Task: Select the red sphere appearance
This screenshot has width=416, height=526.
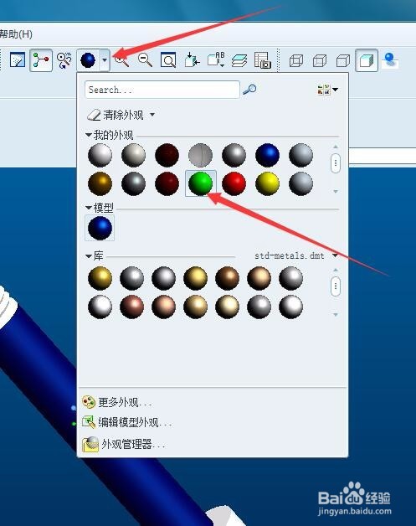Action: pos(234,183)
